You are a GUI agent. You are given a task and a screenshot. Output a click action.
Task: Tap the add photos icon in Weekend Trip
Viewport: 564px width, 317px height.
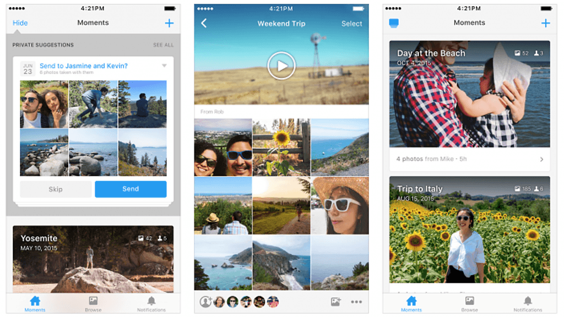tap(335, 302)
